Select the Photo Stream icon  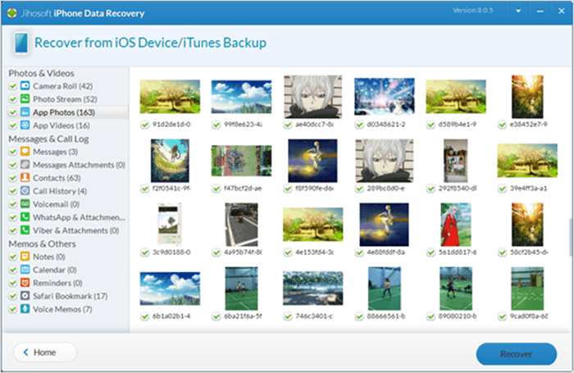pos(25,99)
